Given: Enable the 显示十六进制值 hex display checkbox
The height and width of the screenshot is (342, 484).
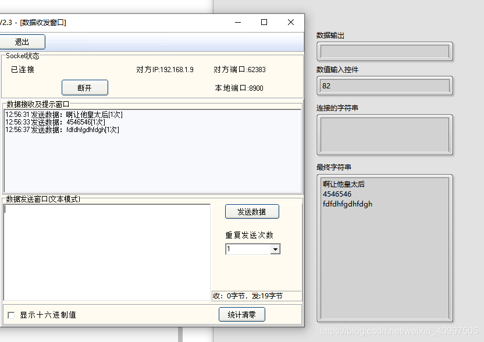Looking at the screenshot, I should (x=10, y=314).
